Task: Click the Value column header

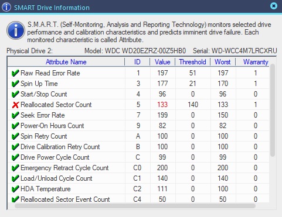Action: [x=162, y=62]
